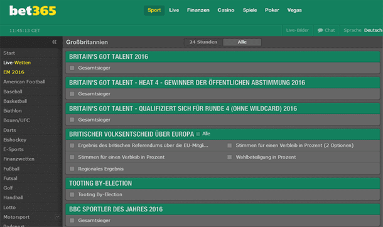Tick Stimmen für einen Verbleib in Prozent left option
383x227 pixels.
pyautogui.click(x=72, y=157)
